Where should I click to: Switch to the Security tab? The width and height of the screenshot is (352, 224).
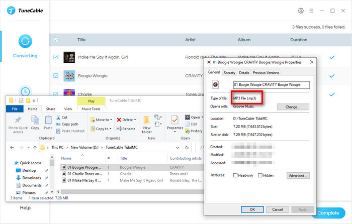click(x=229, y=73)
